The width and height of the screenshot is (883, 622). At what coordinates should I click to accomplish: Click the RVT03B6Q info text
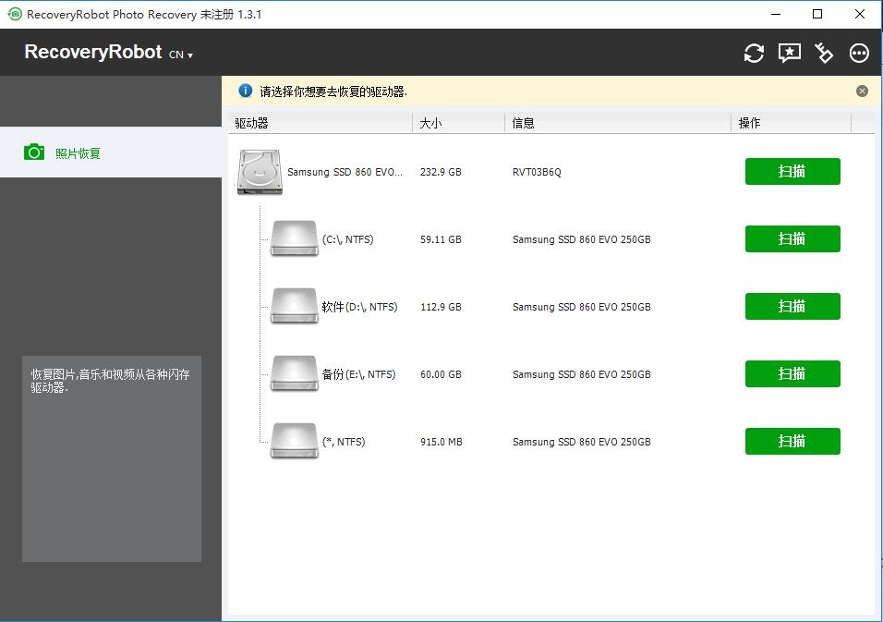coord(537,172)
